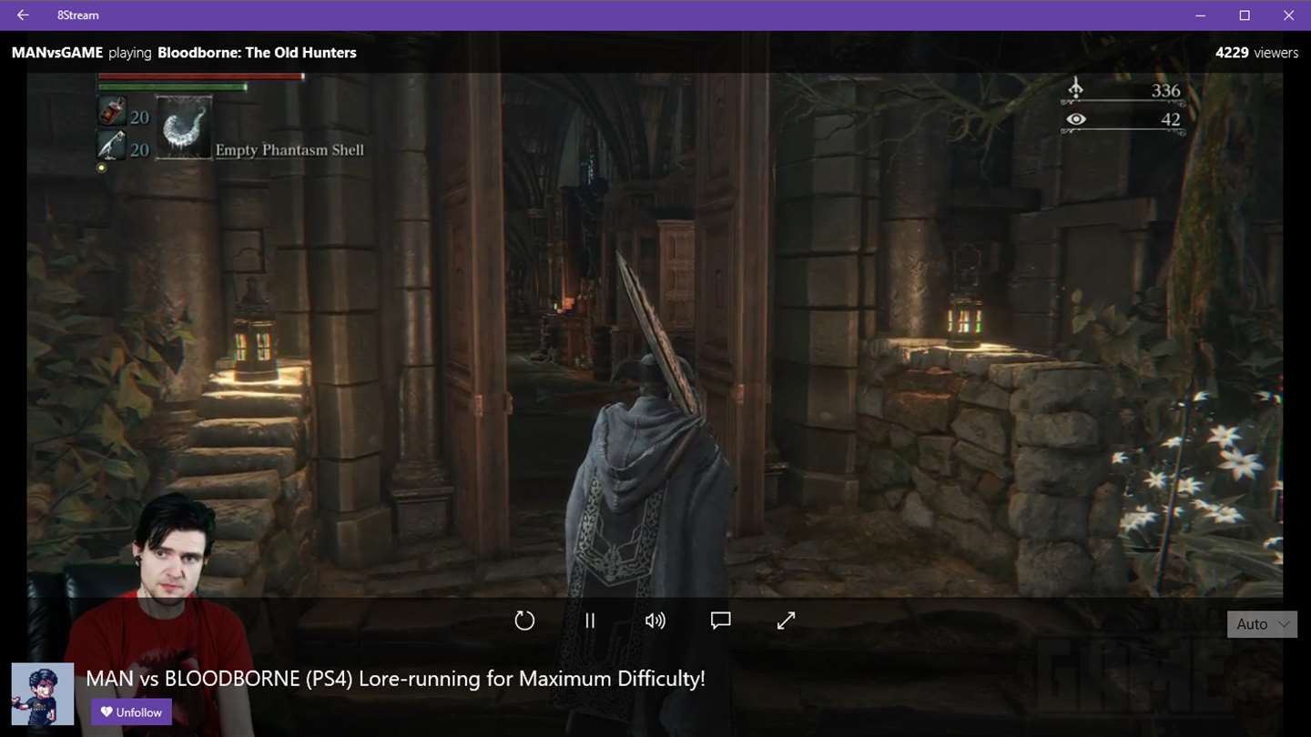
Task: Reload the stream with the refresh icon
Action: [x=524, y=621]
